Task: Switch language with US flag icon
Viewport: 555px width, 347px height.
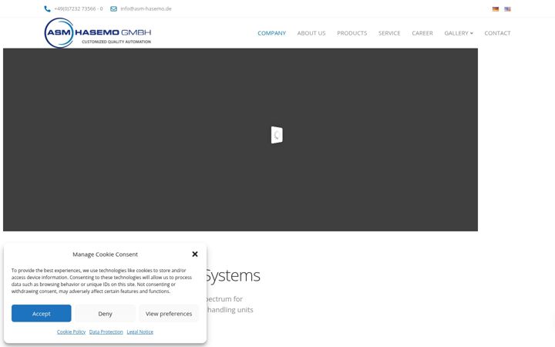Action: point(507,9)
